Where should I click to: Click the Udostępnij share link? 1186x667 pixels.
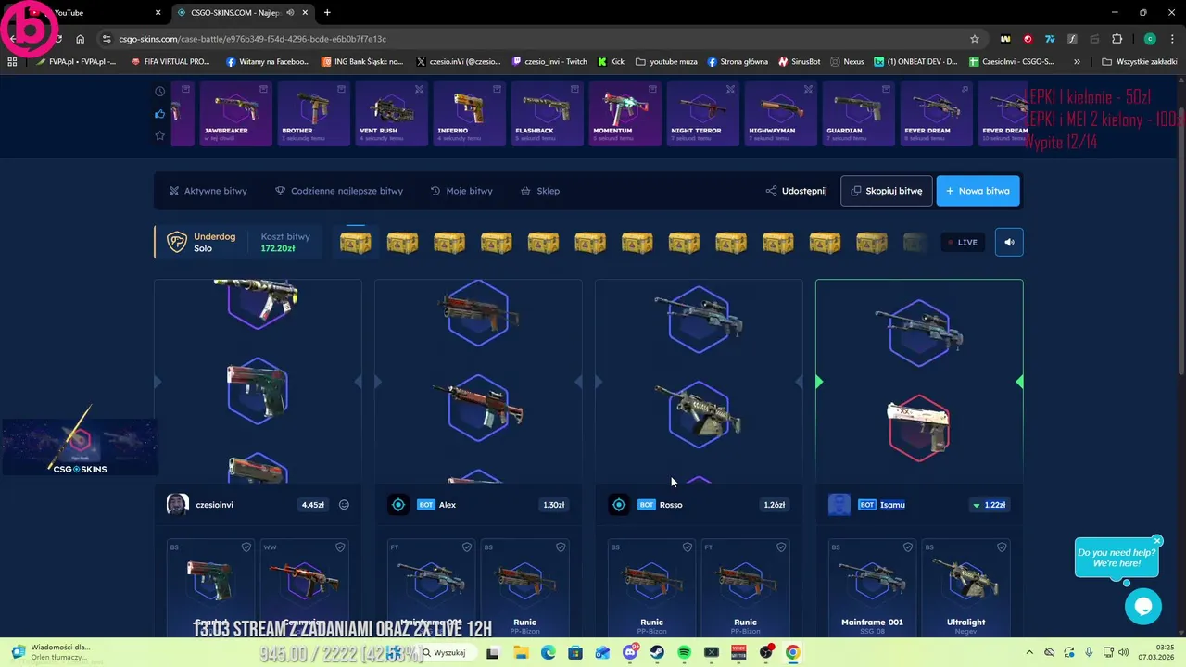[796, 191]
